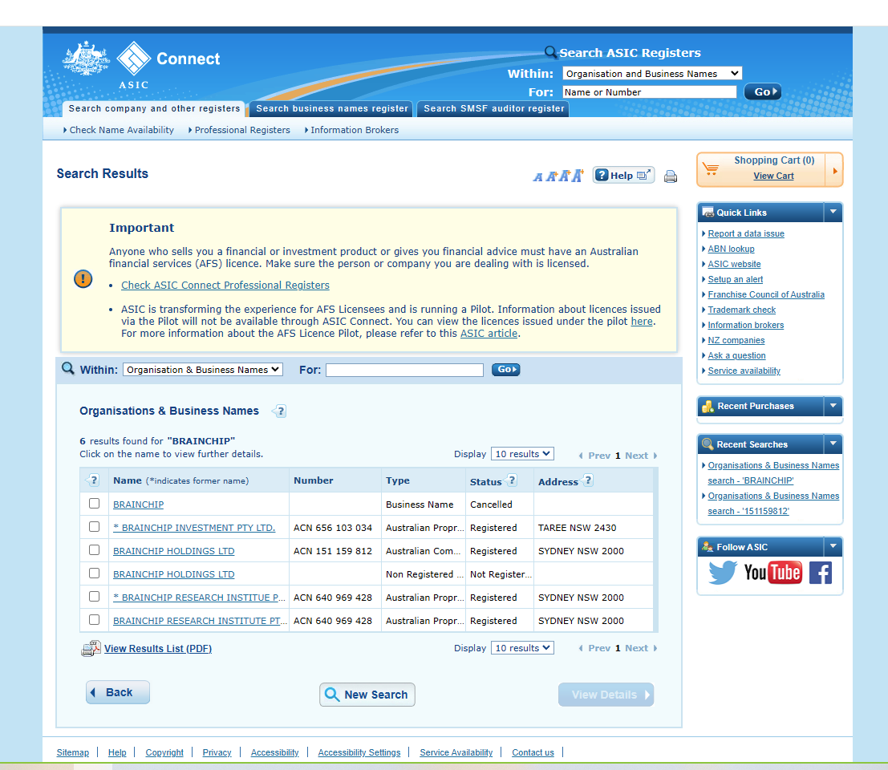Tick checkbox for BRAINCHIP RESEARCH INSTITUTE PT... row
Screen dimensions: 888x770
[94, 619]
